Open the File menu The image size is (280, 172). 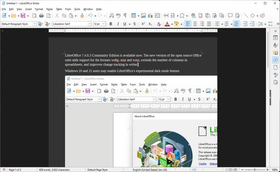4,9
